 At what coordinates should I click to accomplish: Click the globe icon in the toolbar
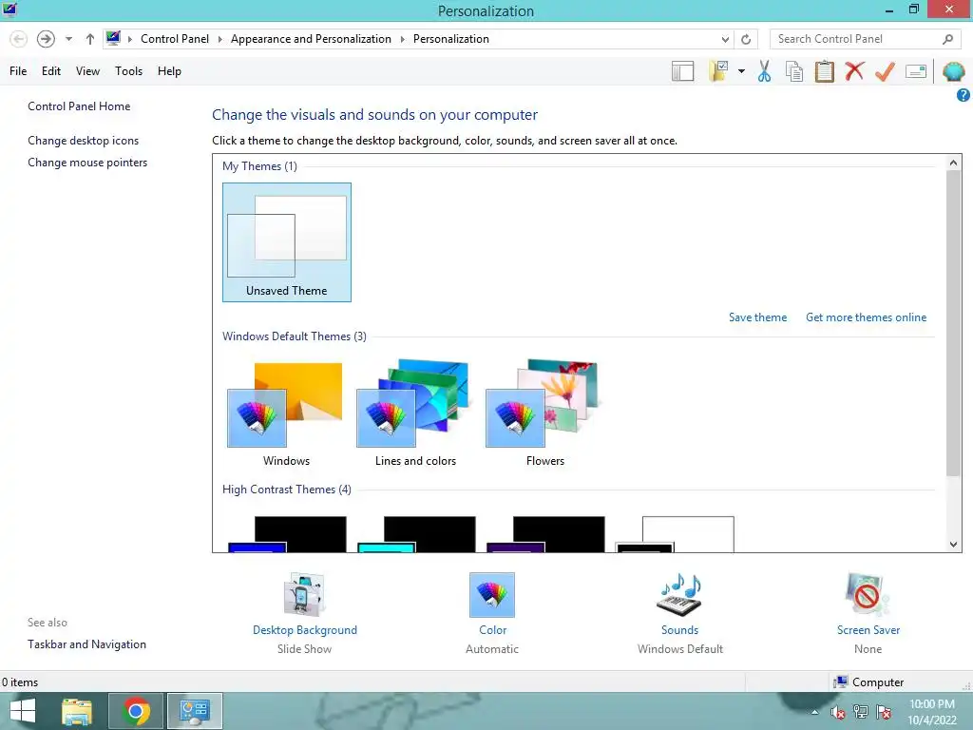954,71
